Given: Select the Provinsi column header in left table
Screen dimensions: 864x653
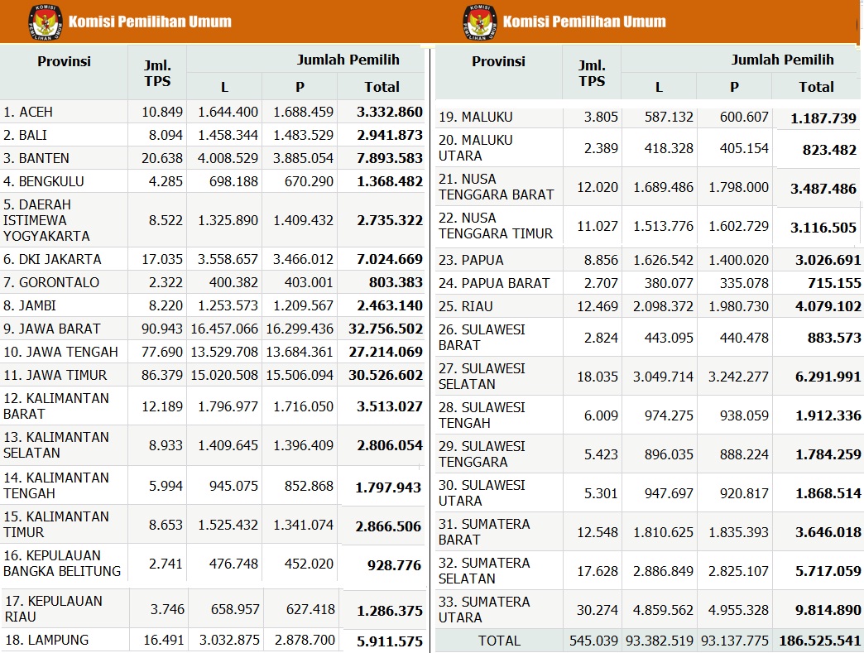Looking at the screenshot, I should pyautogui.click(x=64, y=61).
